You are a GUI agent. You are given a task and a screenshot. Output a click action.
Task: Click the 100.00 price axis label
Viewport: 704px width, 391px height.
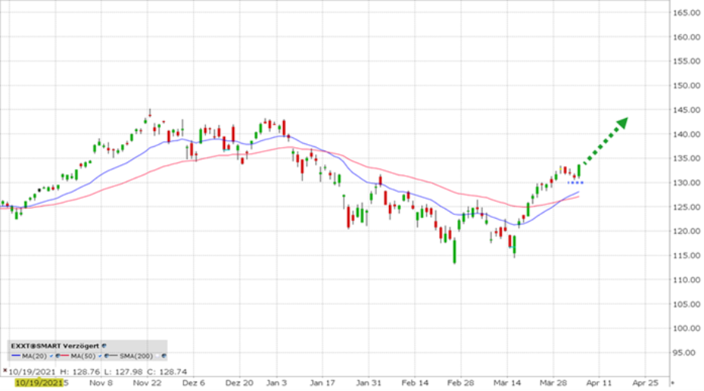686,328
